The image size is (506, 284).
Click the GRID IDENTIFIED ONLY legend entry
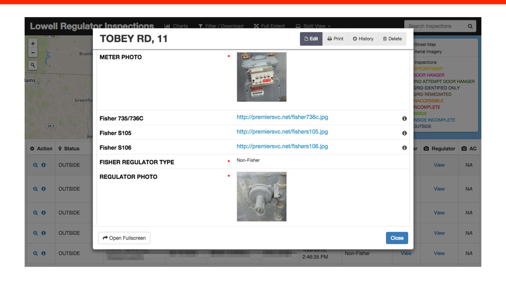437,88
